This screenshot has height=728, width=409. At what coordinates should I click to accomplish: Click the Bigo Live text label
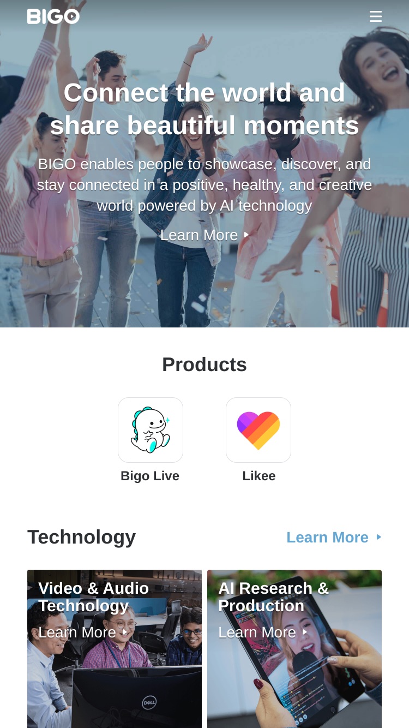pos(150,476)
